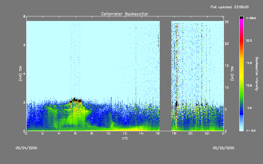Click the '20' tick on the kft axis
Image resolution: width=263 pixels, height=164 pixels.
pos(227,44)
